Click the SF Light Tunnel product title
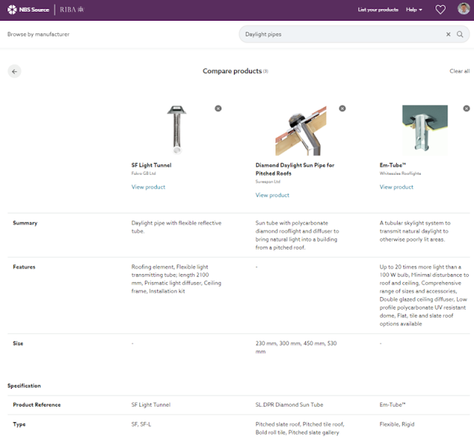Image resolution: width=474 pixels, height=437 pixels. click(151, 165)
